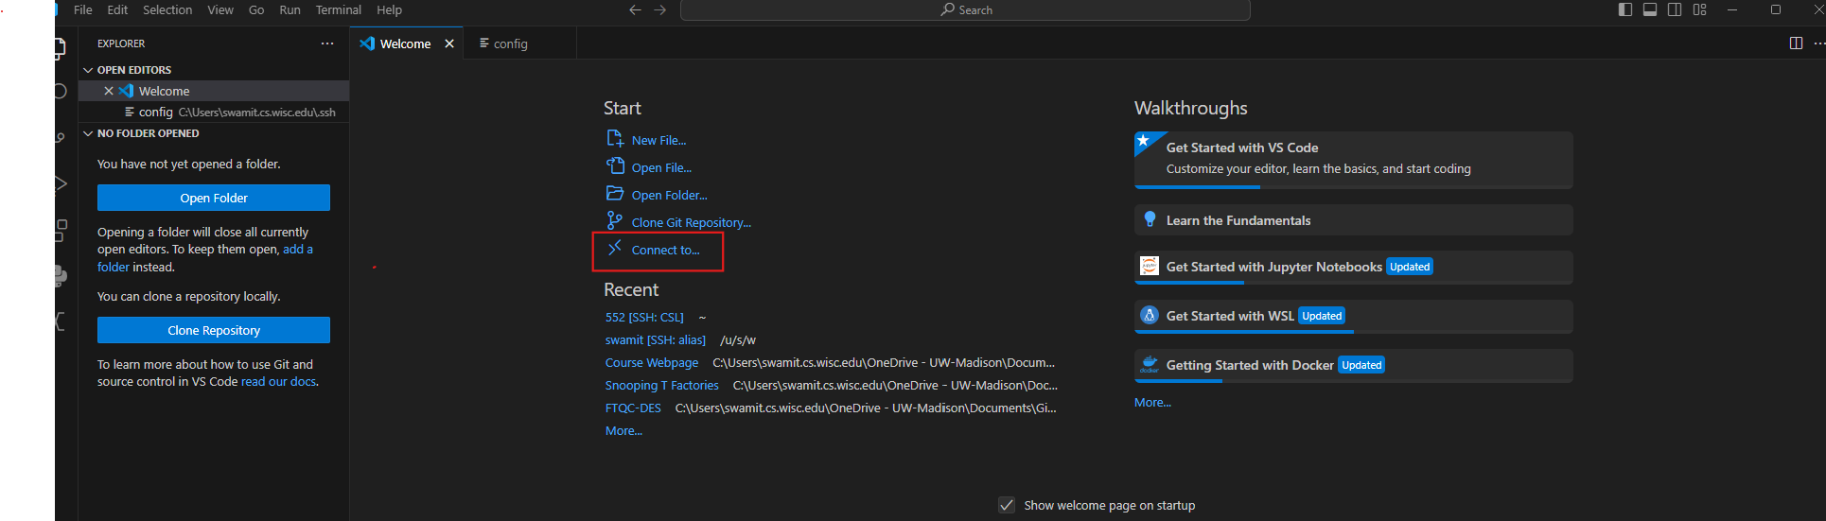This screenshot has height=521, width=1826.
Task: Click the remote Connect to icon
Action: click(x=614, y=249)
